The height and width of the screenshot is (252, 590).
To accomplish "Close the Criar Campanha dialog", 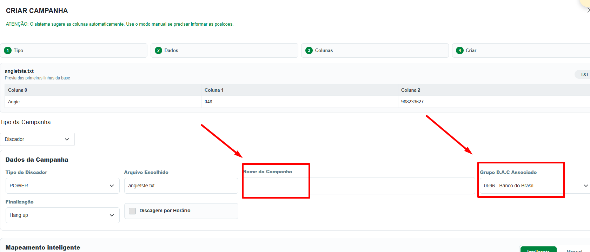I will click(588, 11).
